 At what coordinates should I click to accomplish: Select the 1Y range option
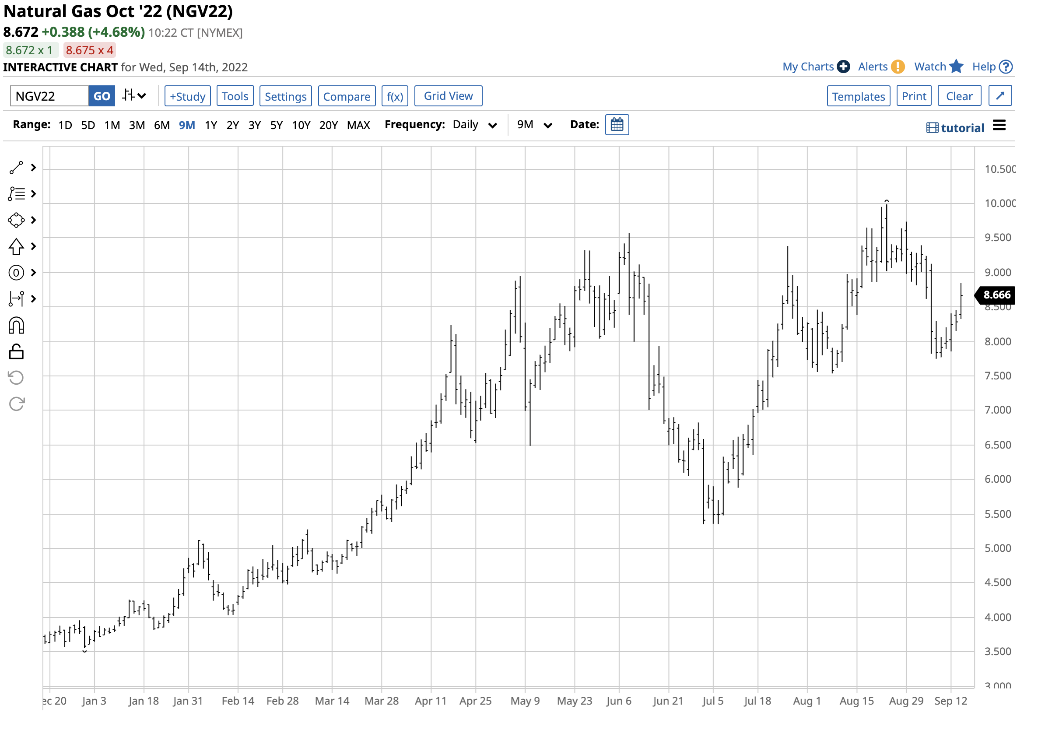click(x=211, y=126)
